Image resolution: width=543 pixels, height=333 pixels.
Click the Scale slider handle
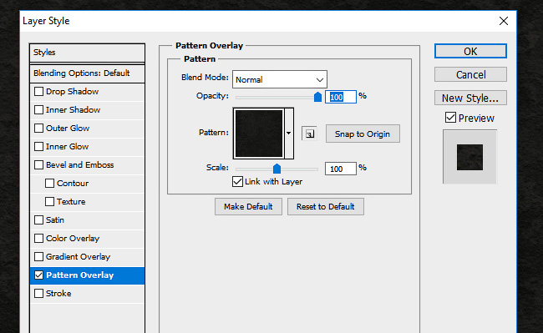click(277, 169)
